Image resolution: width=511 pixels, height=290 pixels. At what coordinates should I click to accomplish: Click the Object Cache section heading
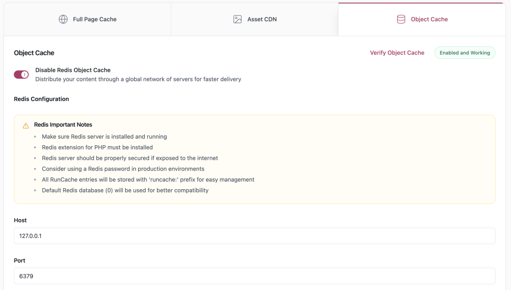coord(34,53)
